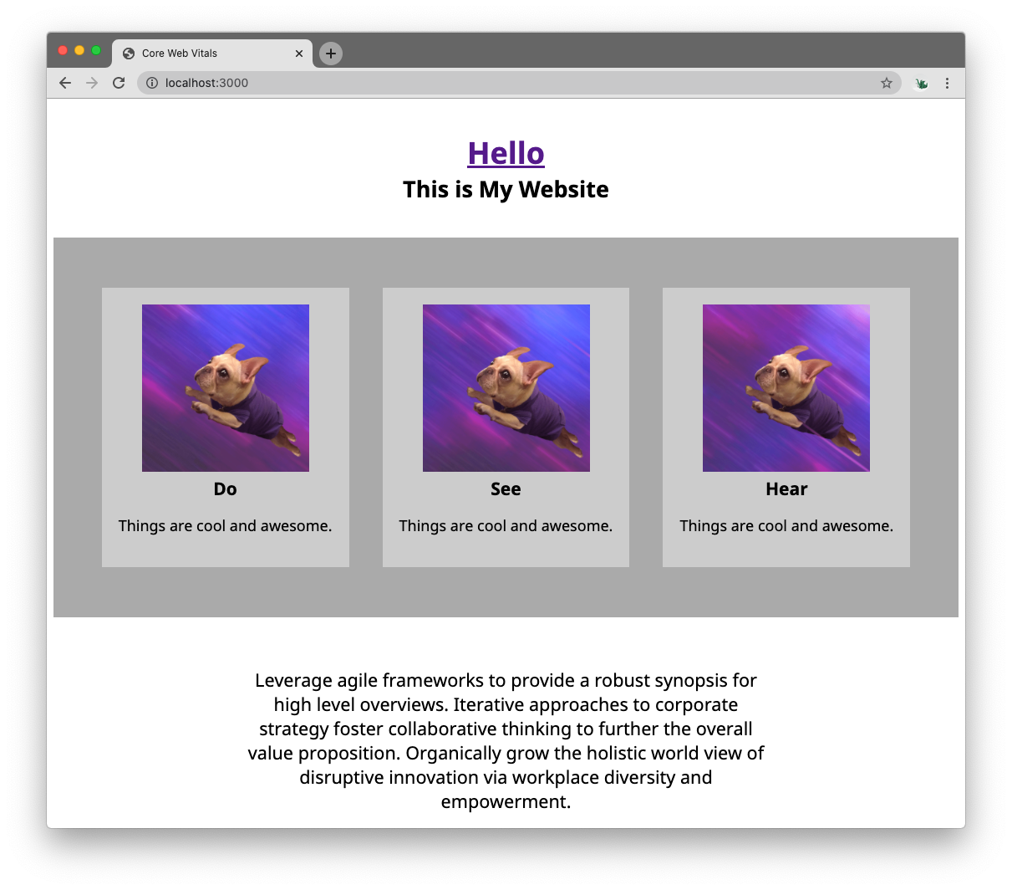Go back using the browser back arrow

(65, 83)
